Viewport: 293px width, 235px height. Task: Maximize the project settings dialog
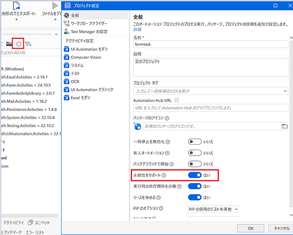275,6
